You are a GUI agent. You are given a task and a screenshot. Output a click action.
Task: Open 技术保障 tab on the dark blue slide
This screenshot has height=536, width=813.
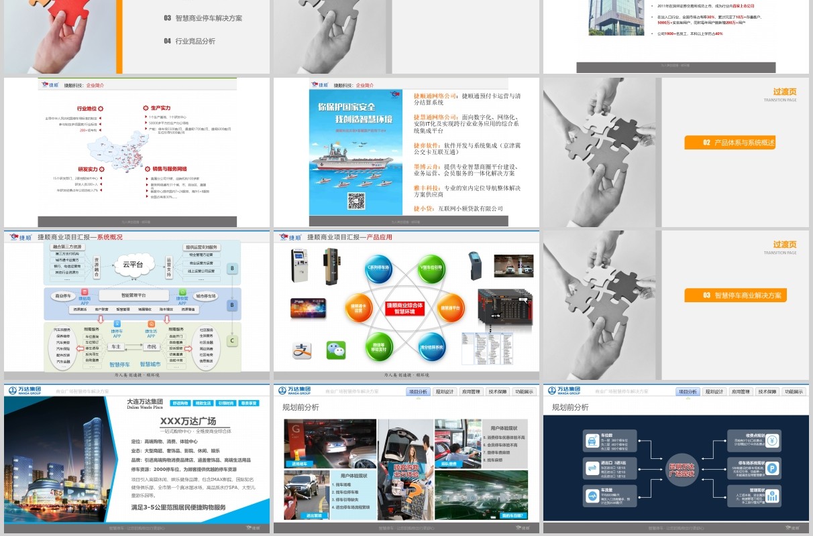(x=767, y=392)
